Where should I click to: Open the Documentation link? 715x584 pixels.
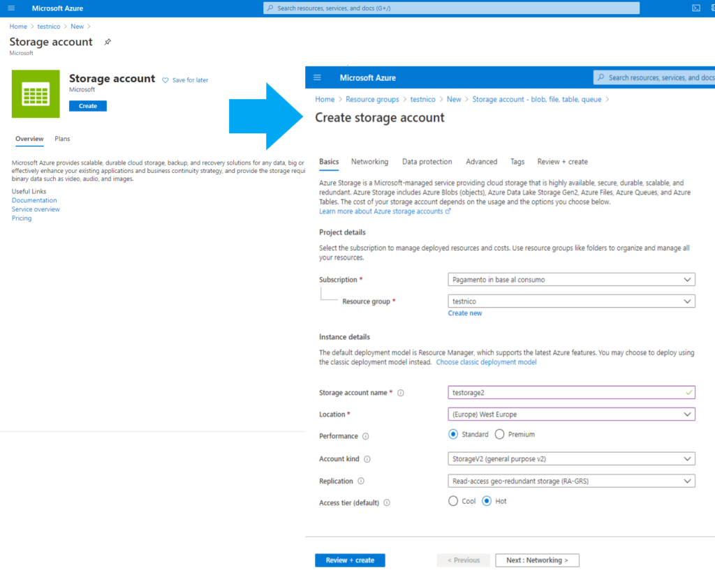pyautogui.click(x=34, y=200)
